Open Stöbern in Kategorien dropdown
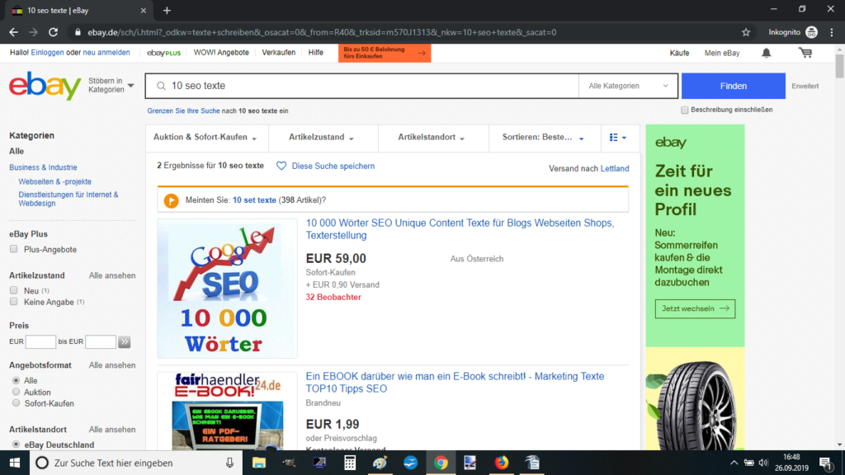 click(111, 85)
